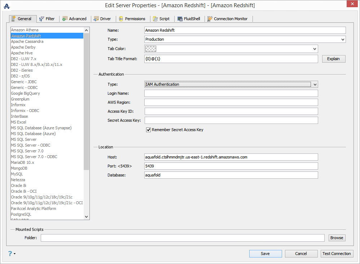Expand the Tab Color dropdown arrow

(315, 49)
